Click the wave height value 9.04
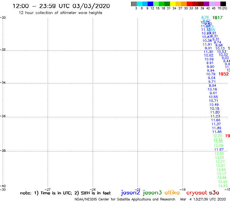The height and width of the screenshot is (202, 230). coord(212,78)
